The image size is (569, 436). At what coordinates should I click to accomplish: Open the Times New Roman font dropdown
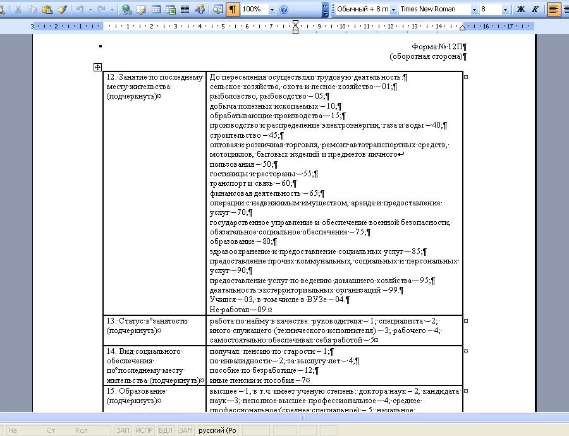pyautogui.click(x=474, y=9)
